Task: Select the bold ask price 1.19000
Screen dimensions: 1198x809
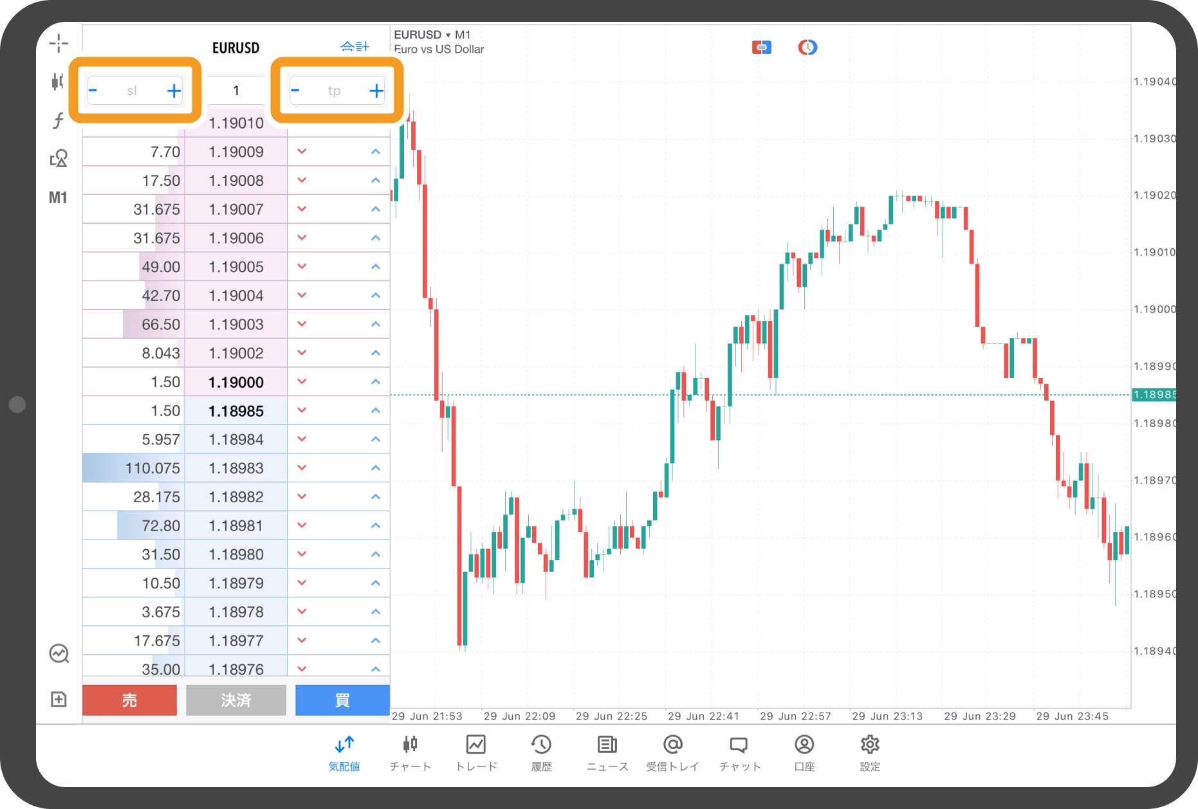Action: 236,382
